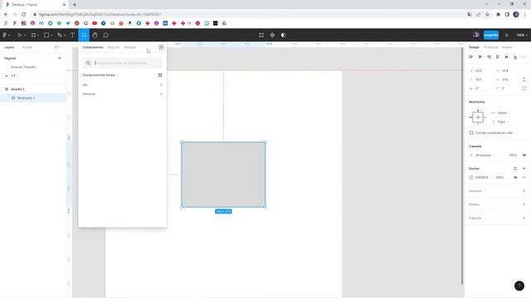Screen dimensions: 531x298
Task: Close the resources panel
Action: (161, 47)
